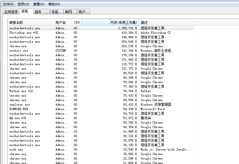This screenshot has height=164, width=239.
Task: Select the row with 246,968 K memory
Action: tap(101, 37)
